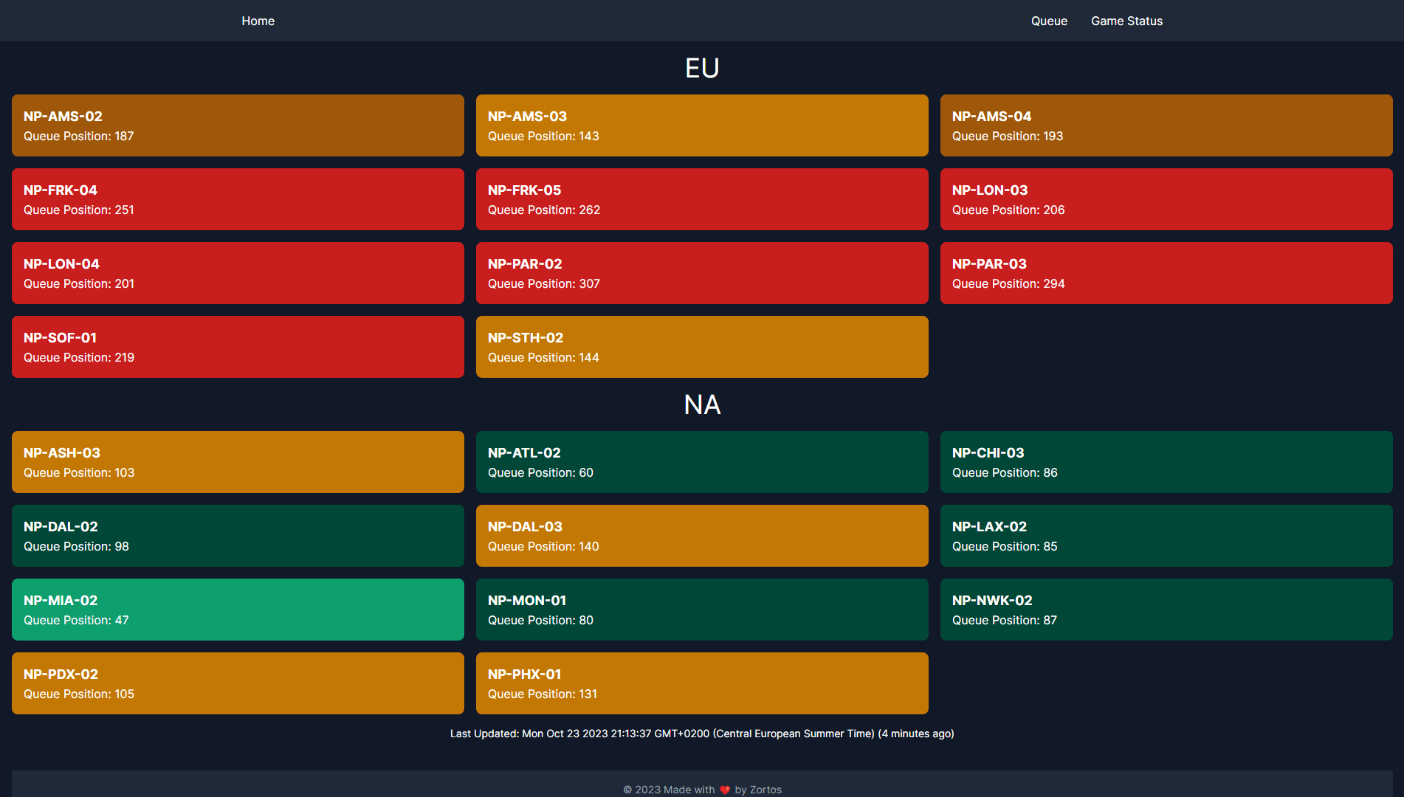Click the heart icon in the footer
The image size is (1404, 797).
click(725, 790)
